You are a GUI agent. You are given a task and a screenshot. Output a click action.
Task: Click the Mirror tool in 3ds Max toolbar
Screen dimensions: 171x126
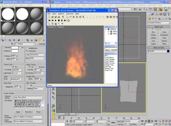[136, 9]
